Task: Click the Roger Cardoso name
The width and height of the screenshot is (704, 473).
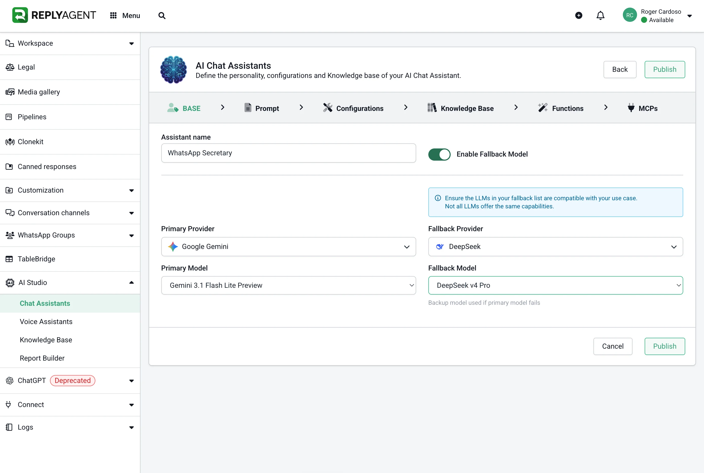Action: pyautogui.click(x=661, y=11)
